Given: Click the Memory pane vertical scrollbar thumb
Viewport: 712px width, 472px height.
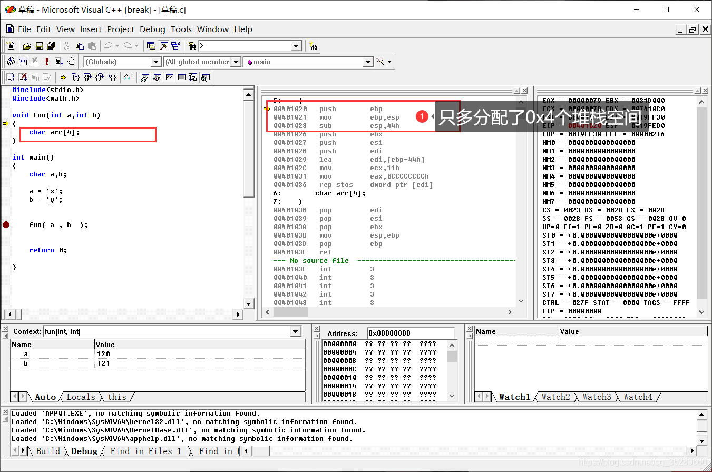Looking at the screenshot, I should click(x=452, y=356).
